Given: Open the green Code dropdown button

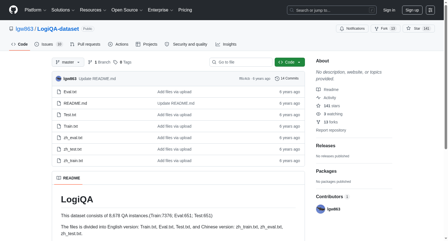Looking at the screenshot, I should pos(290,62).
